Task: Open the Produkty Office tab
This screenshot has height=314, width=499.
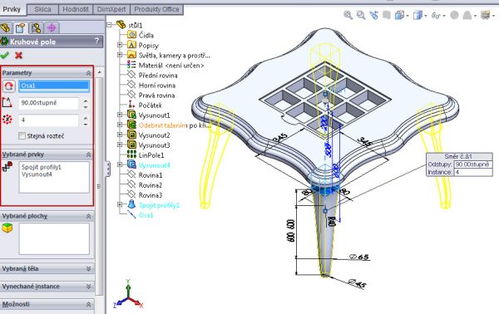Action: (x=156, y=9)
